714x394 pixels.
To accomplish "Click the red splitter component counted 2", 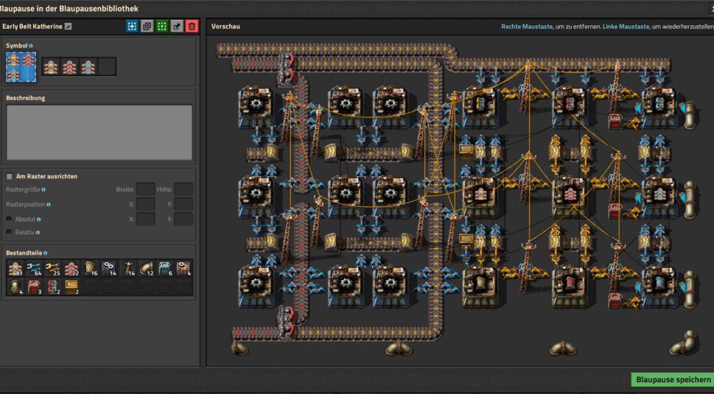I will [52, 286].
